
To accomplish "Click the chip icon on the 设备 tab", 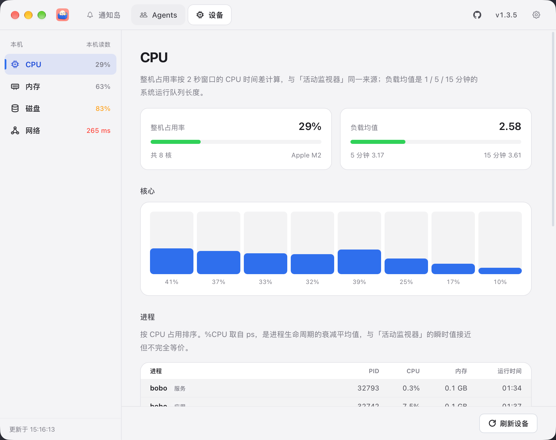I will 200,15.
